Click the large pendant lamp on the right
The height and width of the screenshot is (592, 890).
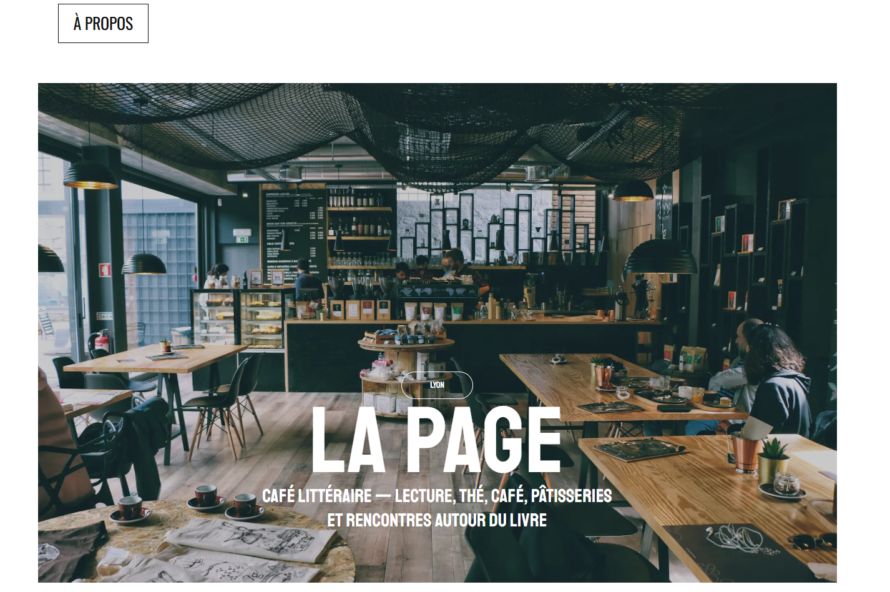point(660,256)
